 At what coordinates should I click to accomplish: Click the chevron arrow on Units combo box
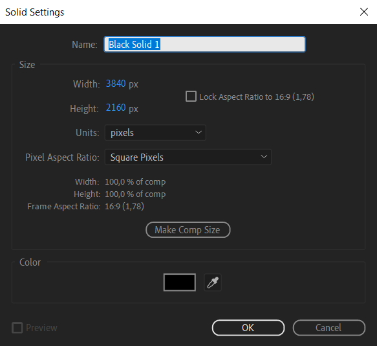point(199,132)
